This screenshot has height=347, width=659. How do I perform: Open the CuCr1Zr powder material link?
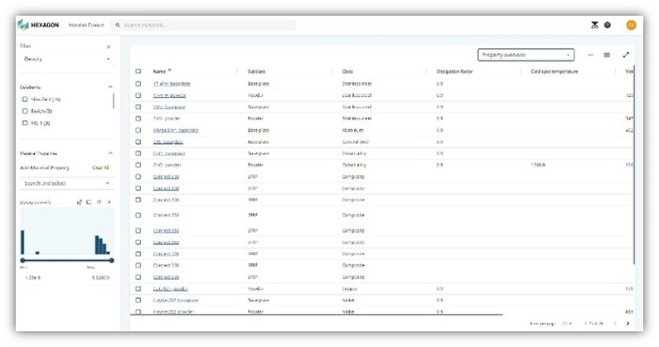(170, 288)
